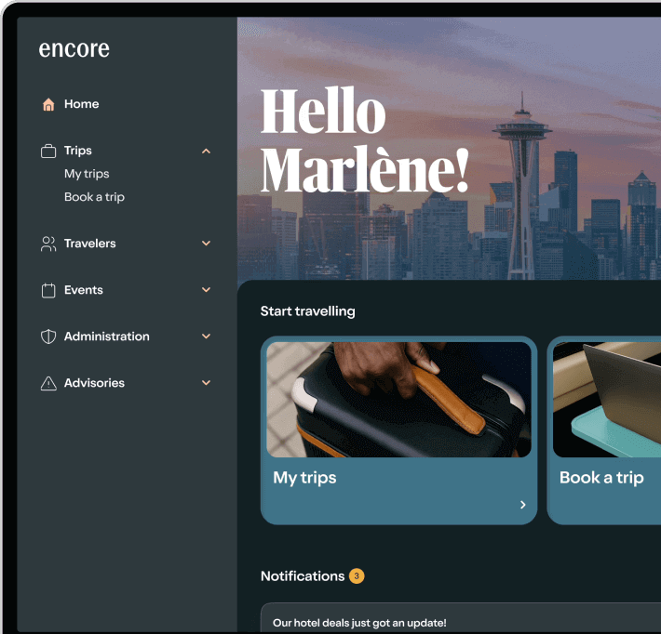The height and width of the screenshot is (634, 661).
Task: Click the Home house icon
Action: coord(48,104)
